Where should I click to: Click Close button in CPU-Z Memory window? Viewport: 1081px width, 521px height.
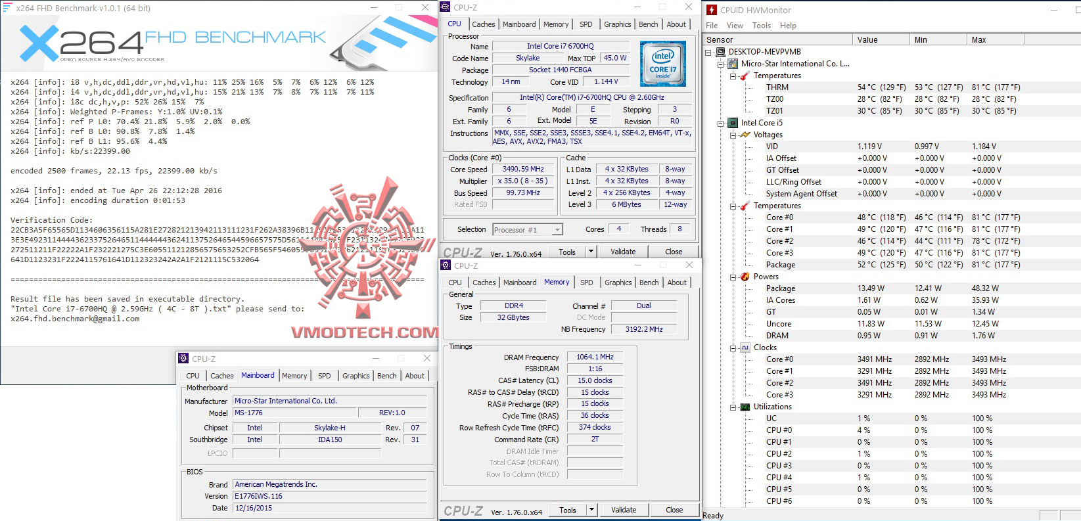pos(674,510)
